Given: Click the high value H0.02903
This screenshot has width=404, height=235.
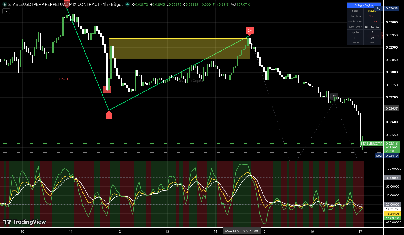Looking at the screenshot, I should click(158, 5).
